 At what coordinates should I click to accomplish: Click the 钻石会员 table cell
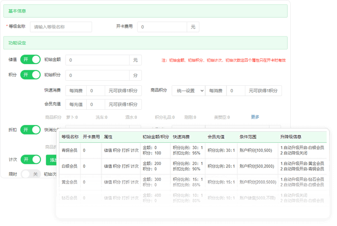point(69,198)
